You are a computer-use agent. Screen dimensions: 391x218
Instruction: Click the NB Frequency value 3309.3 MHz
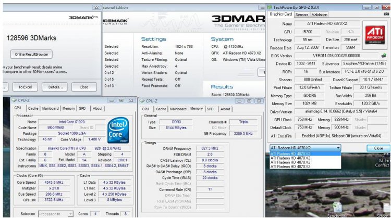point(243,134)
